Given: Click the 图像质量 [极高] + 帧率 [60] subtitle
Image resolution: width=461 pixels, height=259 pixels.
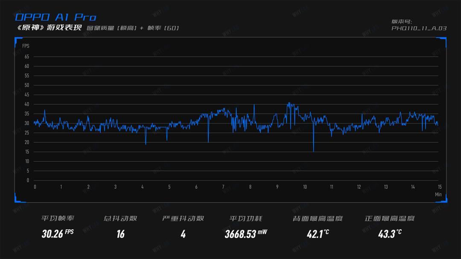Looking at the screenshot, I should 133,28.
